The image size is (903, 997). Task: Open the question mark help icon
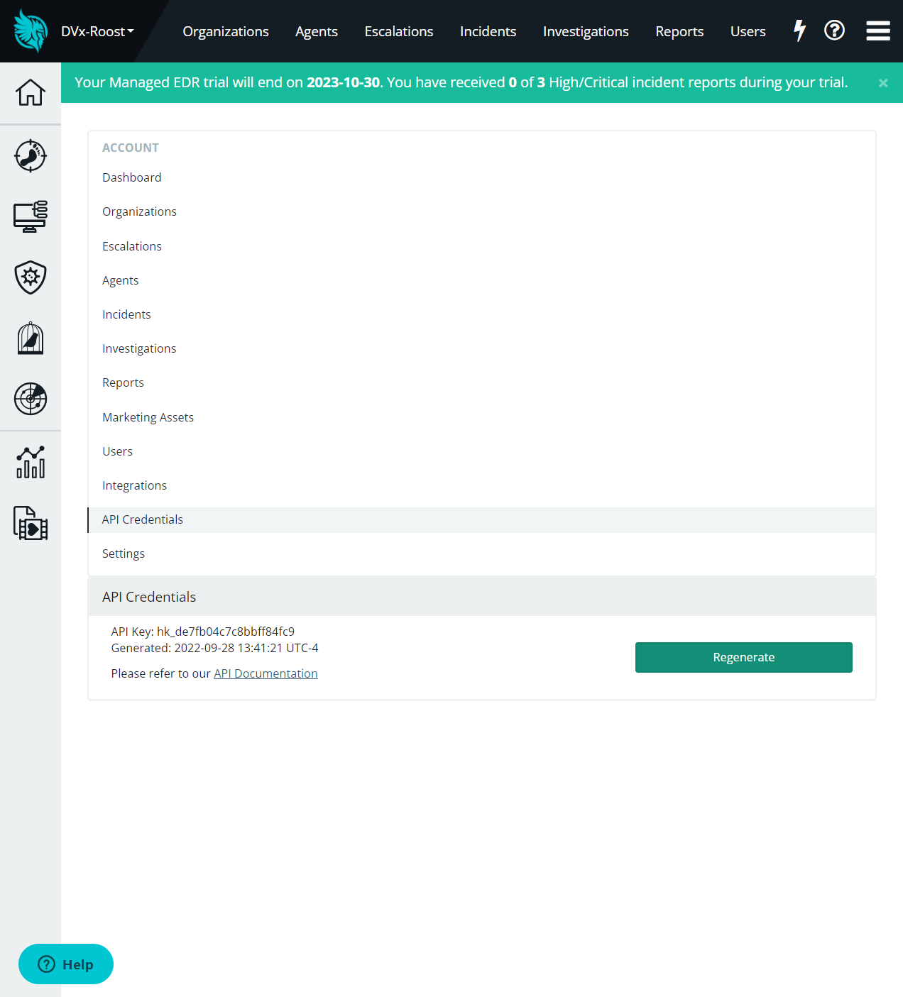click(834, 31)
